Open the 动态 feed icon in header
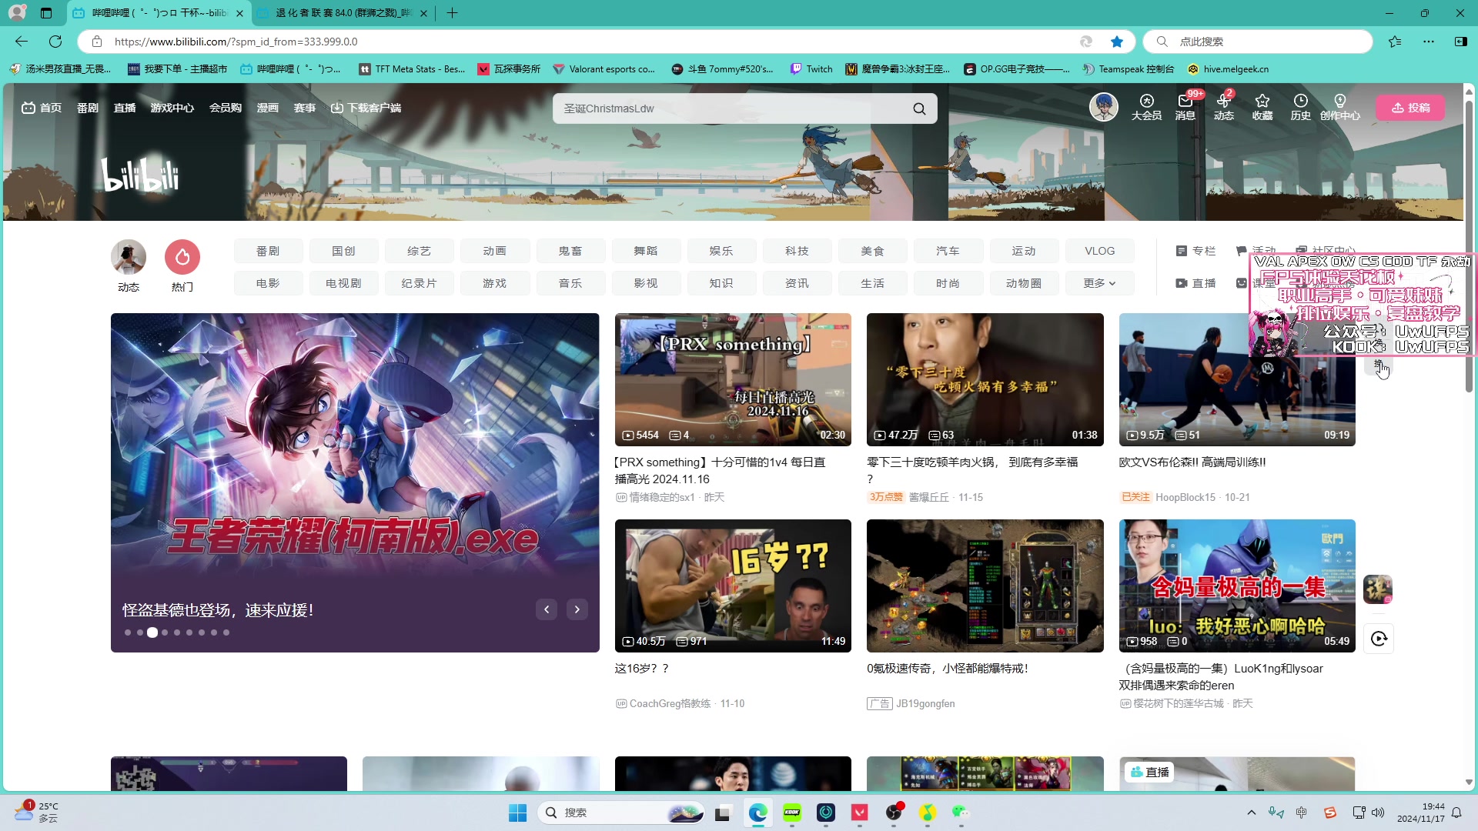The width and height of the screenshot is (1478, 831). (x=1224, y=107)
